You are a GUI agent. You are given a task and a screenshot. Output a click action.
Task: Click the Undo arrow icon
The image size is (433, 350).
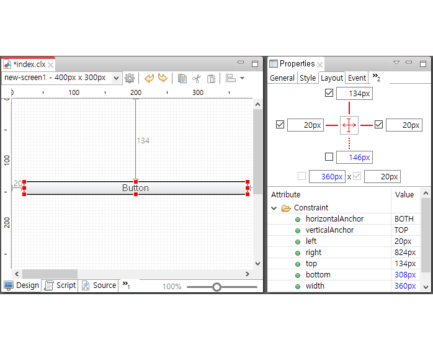149,78
